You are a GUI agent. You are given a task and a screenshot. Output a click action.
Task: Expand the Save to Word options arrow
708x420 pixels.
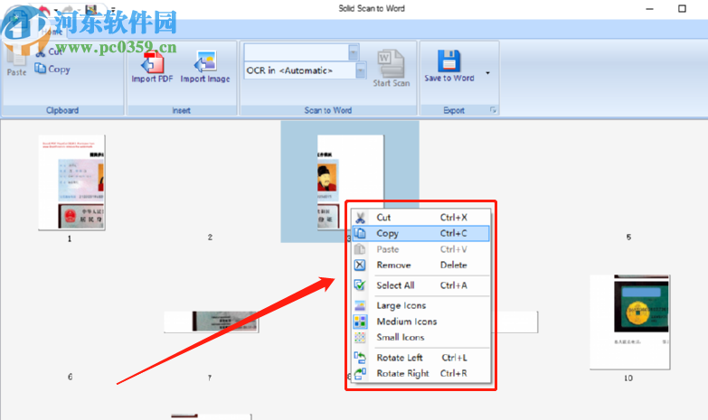(x=487, y=73)
